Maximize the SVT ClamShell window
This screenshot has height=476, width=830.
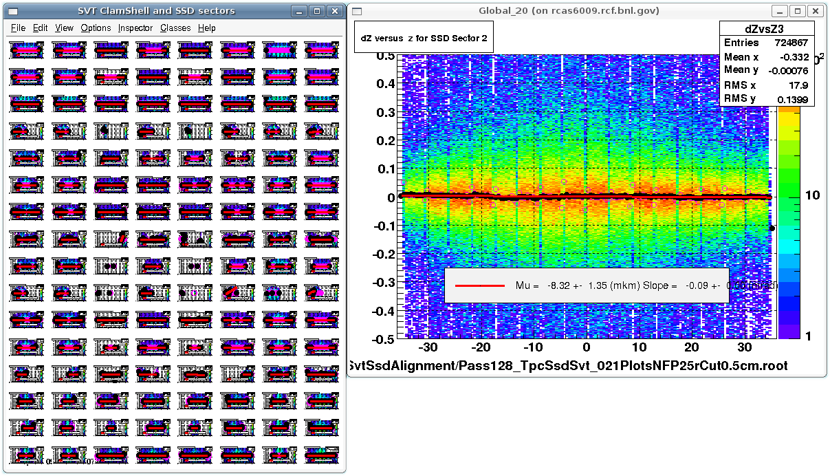click(317, 11)
